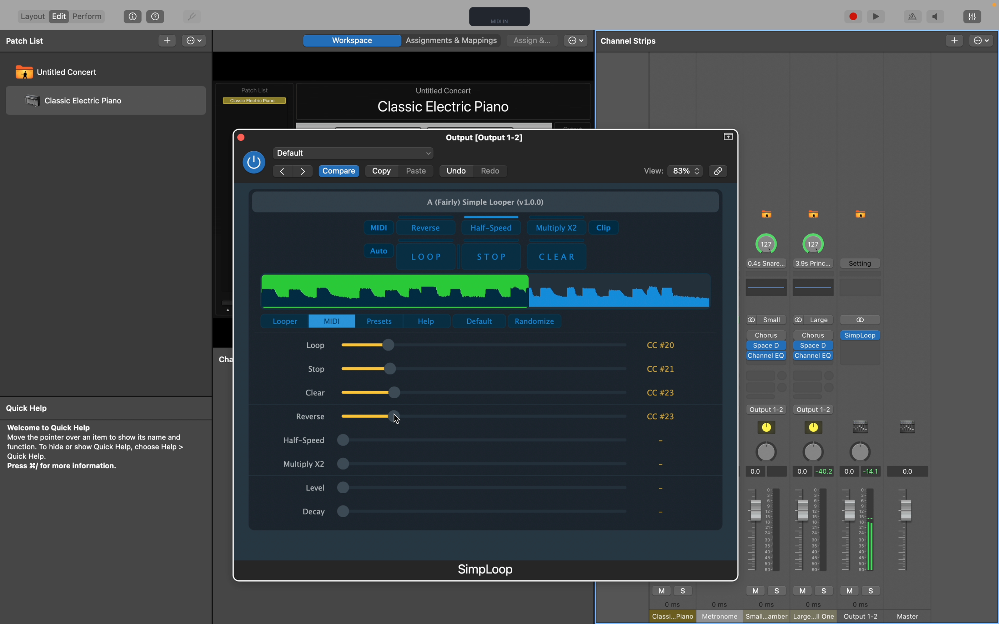Click the Loop MIDI slider handle
Viewport: 999px width, 624px height.
388,345
